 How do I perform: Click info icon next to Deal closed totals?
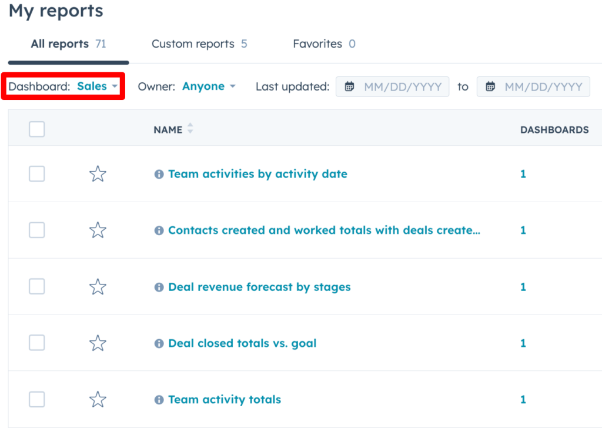[159, 344]
